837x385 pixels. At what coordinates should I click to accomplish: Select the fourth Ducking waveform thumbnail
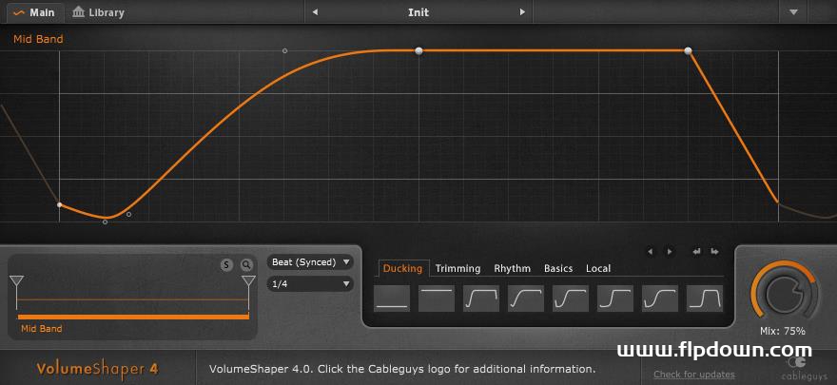(526, 298)
